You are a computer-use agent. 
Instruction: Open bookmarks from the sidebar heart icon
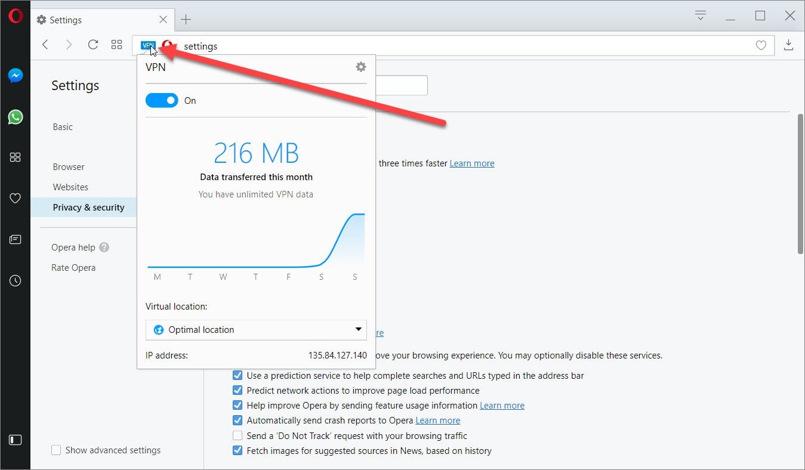point(14,198)
